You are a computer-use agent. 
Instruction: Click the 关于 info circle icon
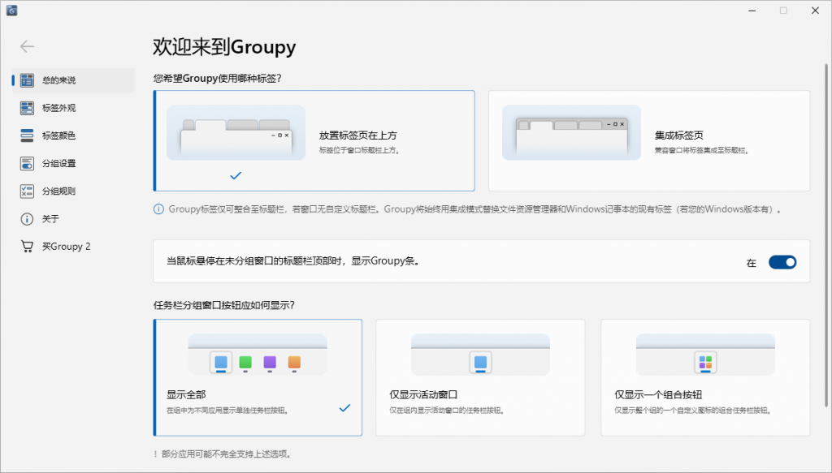25,218
